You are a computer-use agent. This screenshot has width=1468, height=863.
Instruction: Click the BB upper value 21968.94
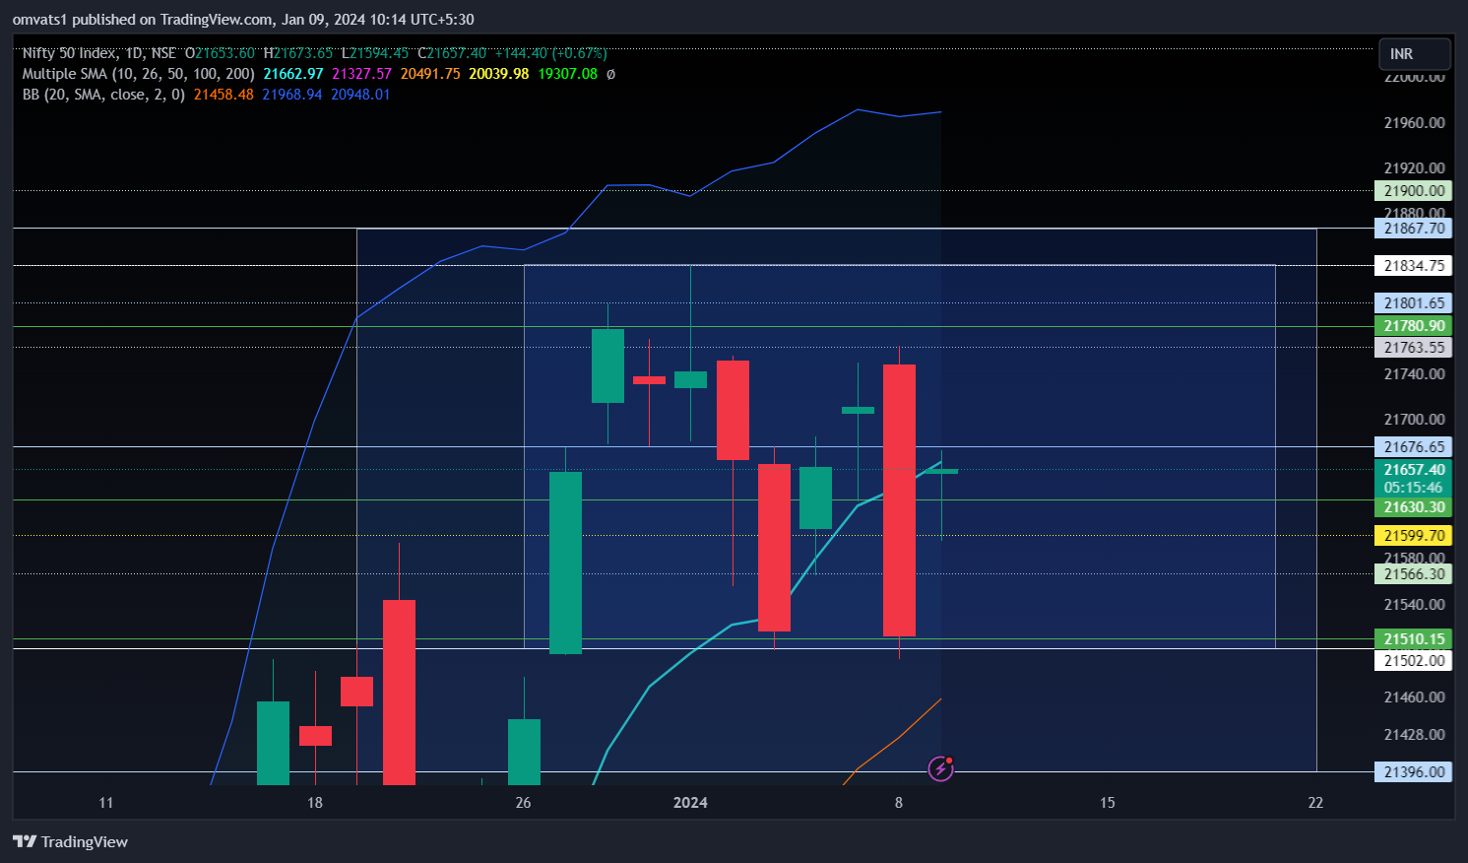(291, 95)
